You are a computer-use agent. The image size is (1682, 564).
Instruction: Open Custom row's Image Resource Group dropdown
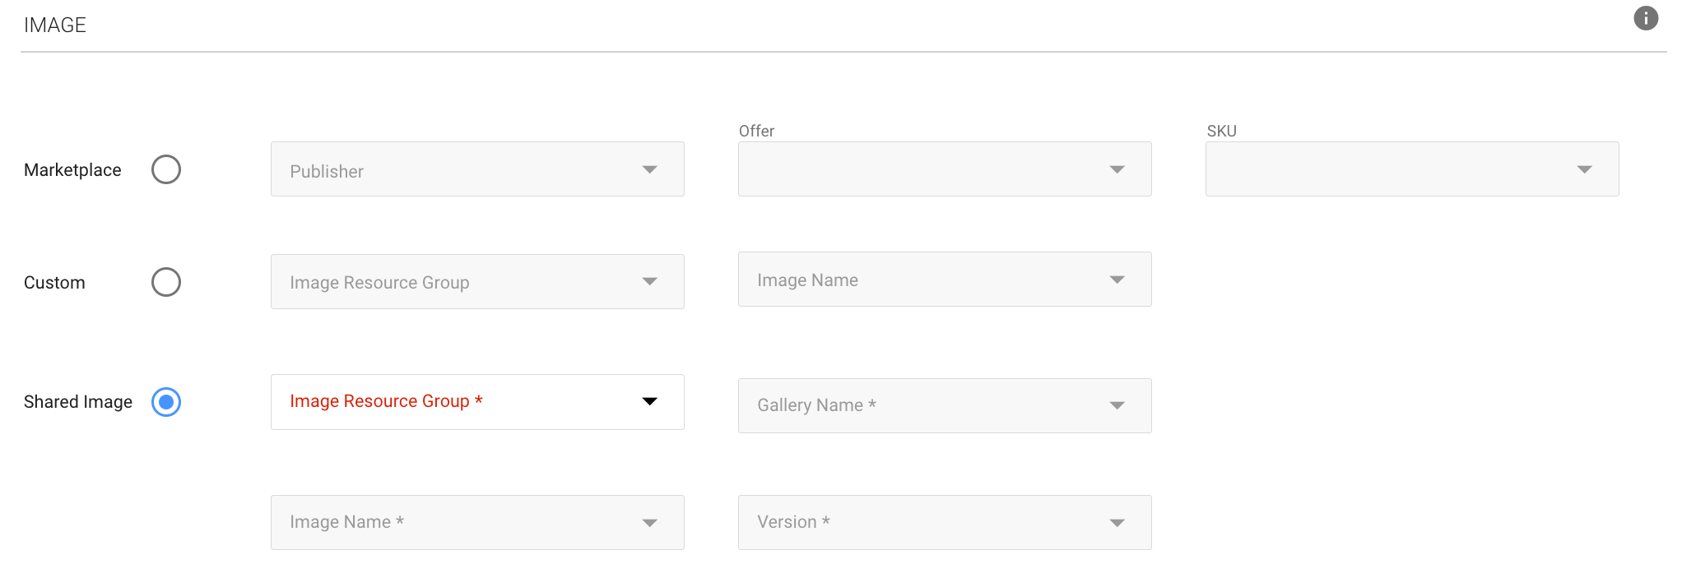[477, 282]
